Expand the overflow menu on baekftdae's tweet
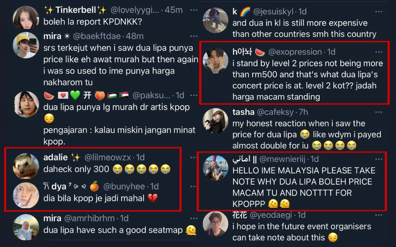Viewport: 396px width, 247px height. (193, 36)
